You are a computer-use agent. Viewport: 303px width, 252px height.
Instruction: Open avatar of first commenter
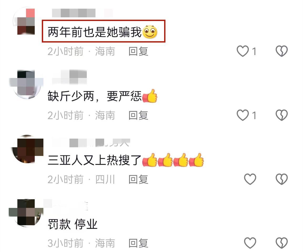pos(26,21)
